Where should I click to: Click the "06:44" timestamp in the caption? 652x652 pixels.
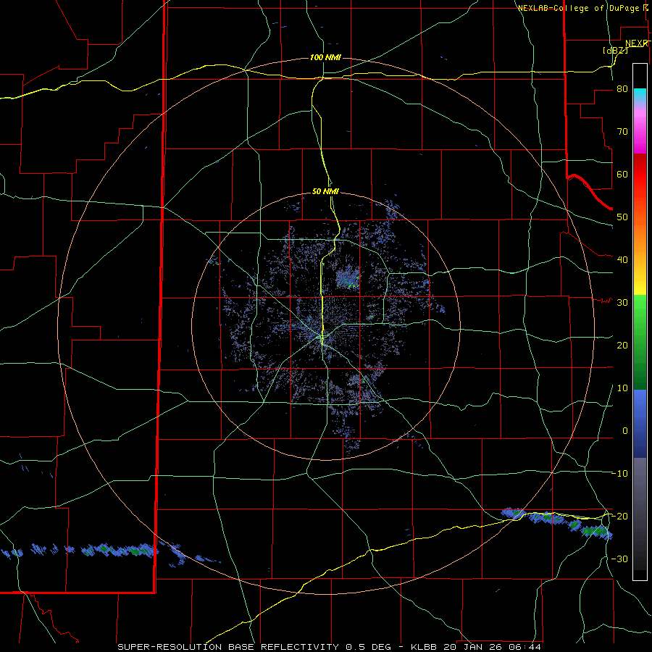click(x=526, y=647)
